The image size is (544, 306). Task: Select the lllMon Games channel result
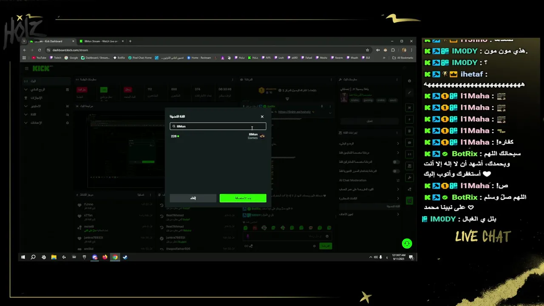click(218, 136)
